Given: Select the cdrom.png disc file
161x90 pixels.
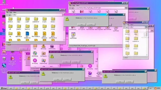Looking at the screenshot, I should (x=35, y=54).
